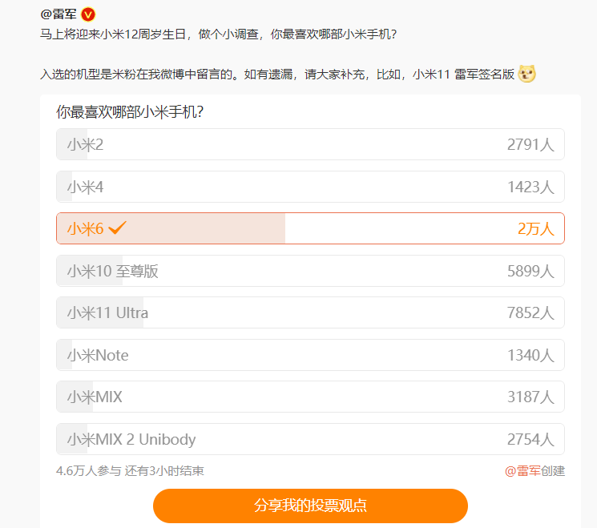The width and height of the screenshot is (597, 528).
Task: Pick the 小米11 Ultra poll option
Action: tap(310, 312)
